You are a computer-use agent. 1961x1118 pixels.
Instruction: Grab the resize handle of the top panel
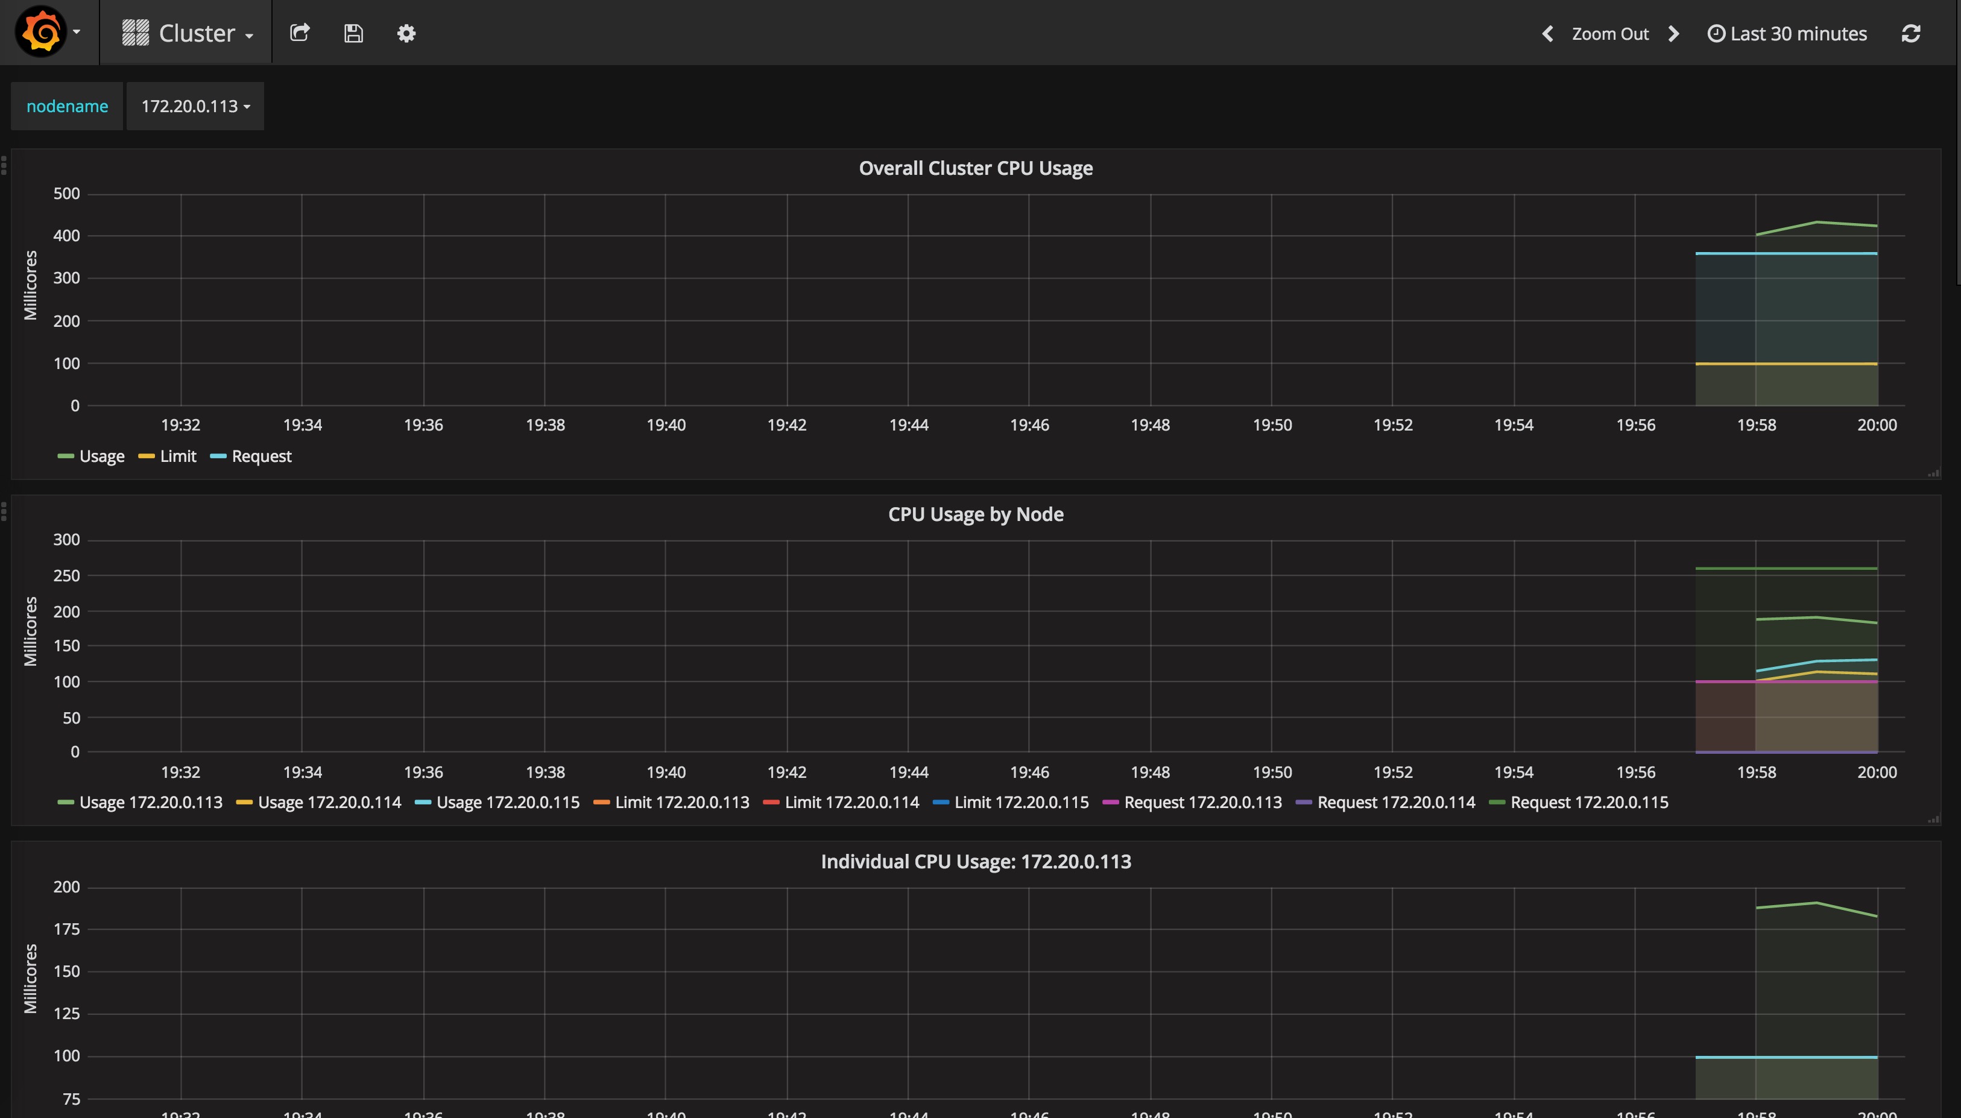tap(1934, 473)
